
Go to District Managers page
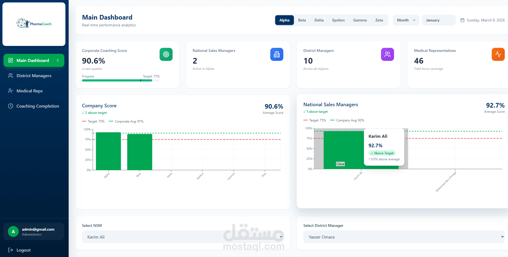pos(34,76)
